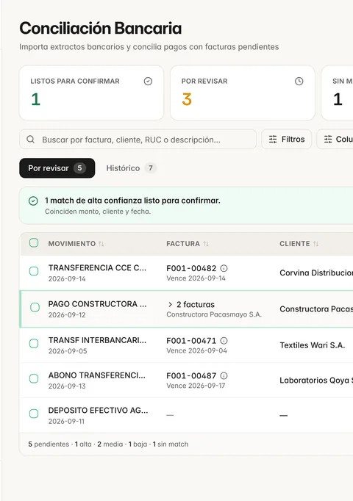Click the magnifier icon in search bar
The image size is (353, 501).
tap(31, 140)
